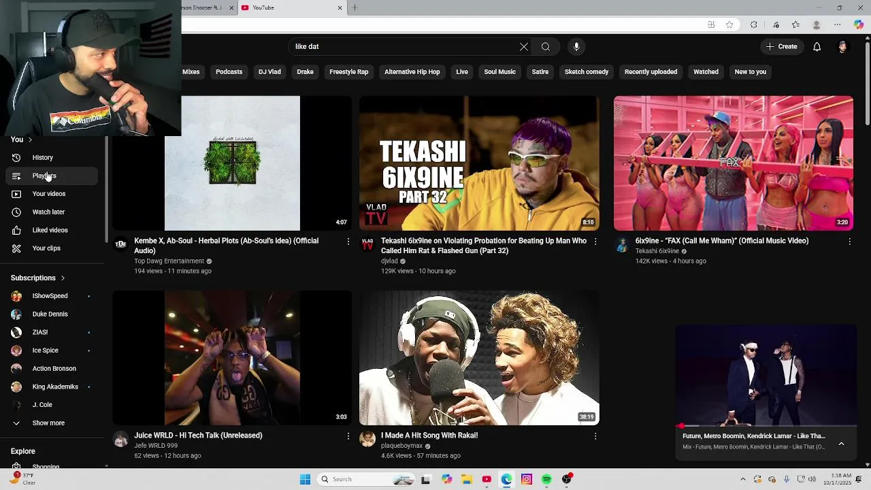Click the Tekashi 6ix9ine channel name

[657, 251]
